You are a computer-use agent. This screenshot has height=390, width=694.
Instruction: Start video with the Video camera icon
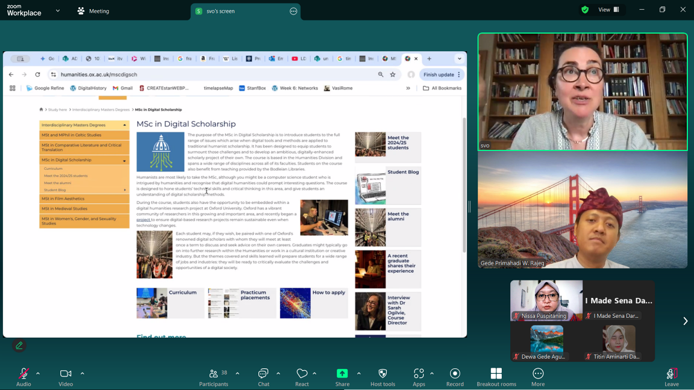point(66,374)
